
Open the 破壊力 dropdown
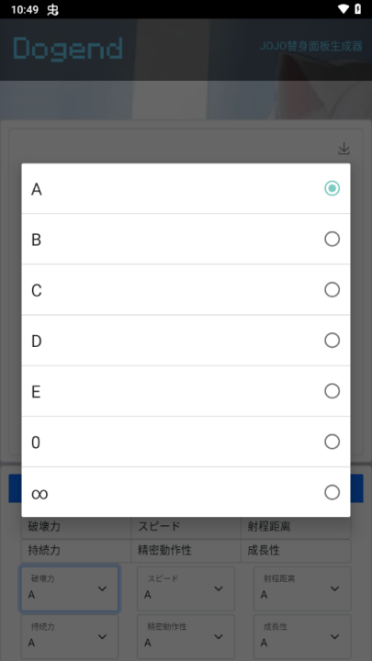70,588
